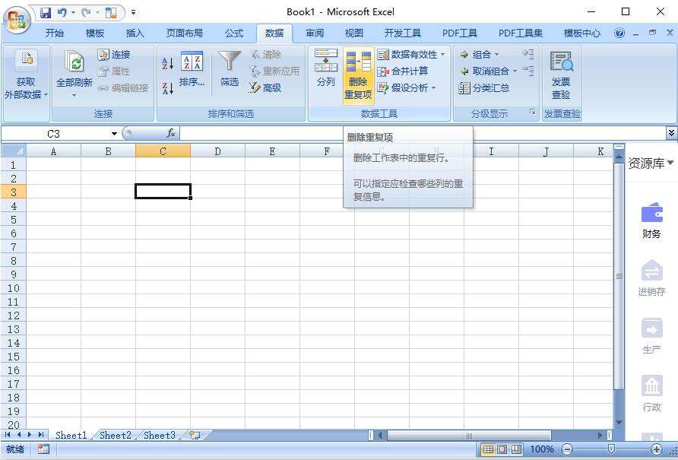Open Sheet3 worksheet tab

[160, 435]
